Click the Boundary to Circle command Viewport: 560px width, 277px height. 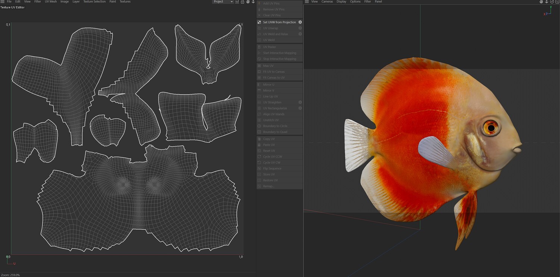point(280,126)
